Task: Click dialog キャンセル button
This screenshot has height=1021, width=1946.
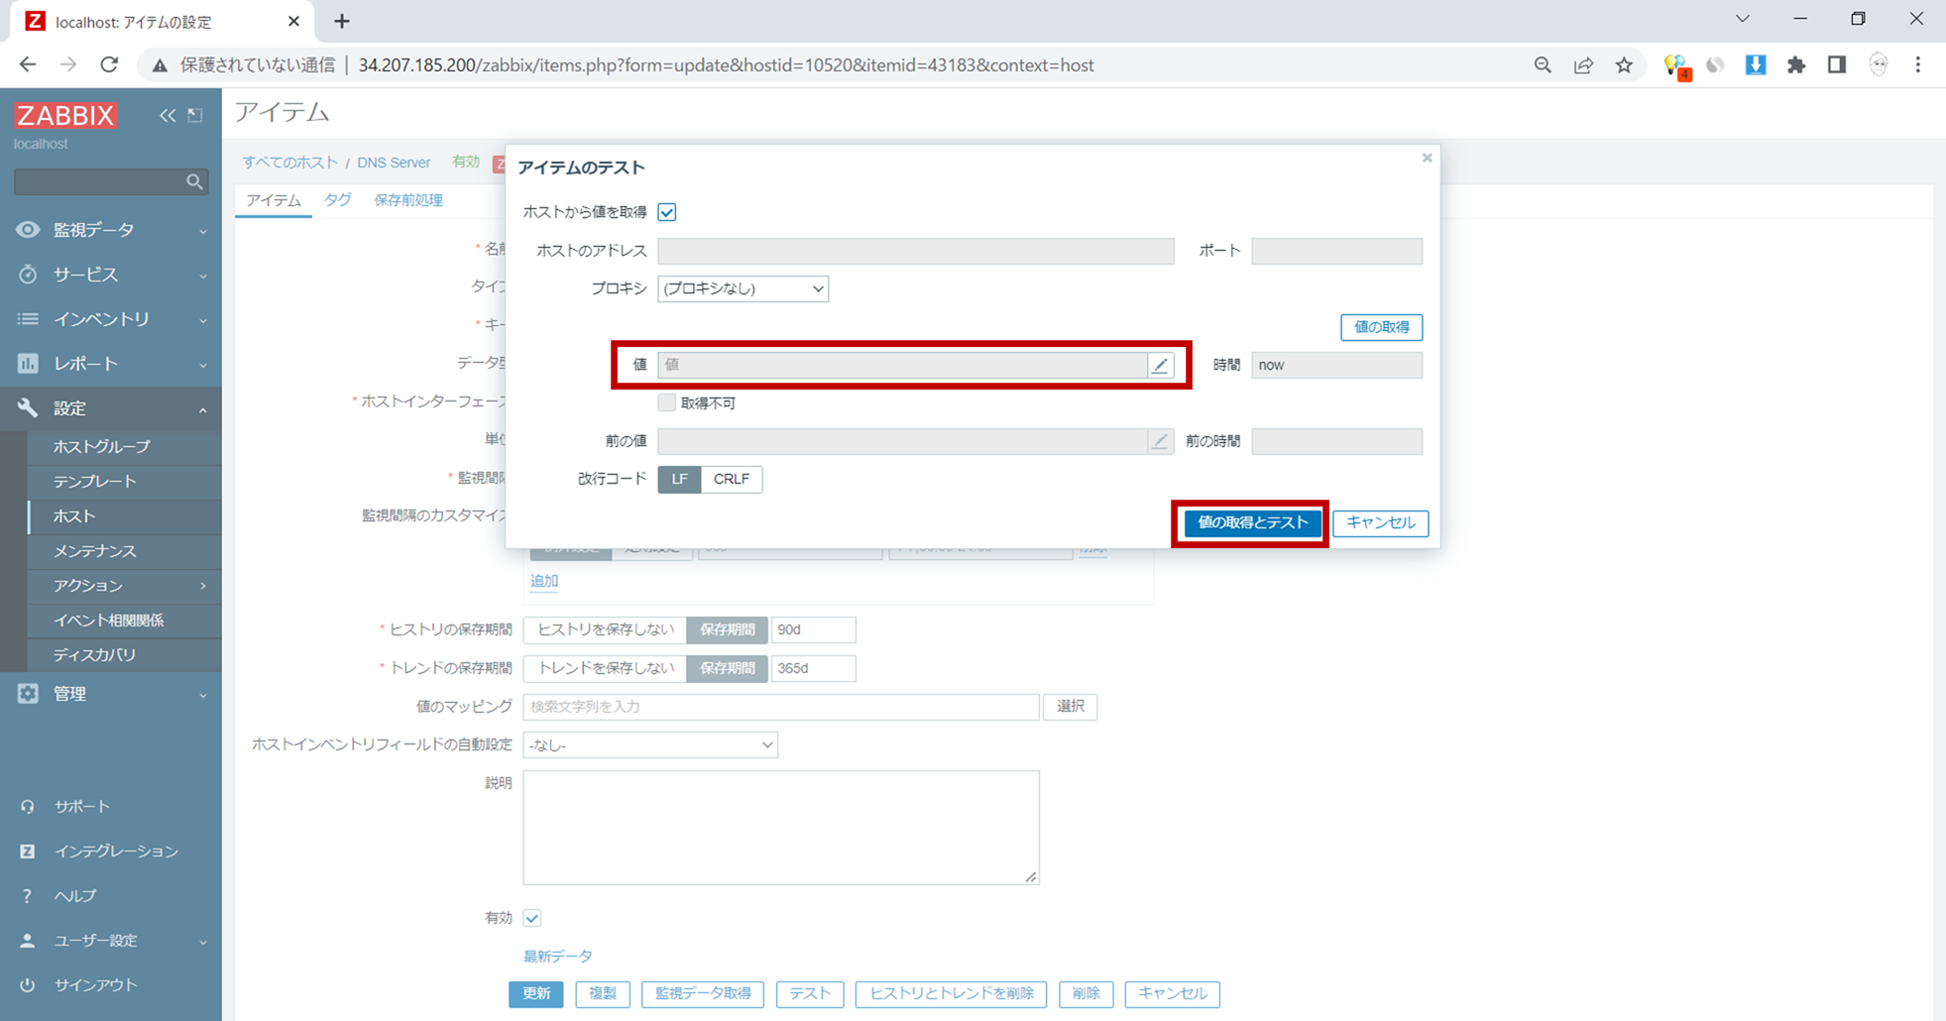Action: 1380,522
